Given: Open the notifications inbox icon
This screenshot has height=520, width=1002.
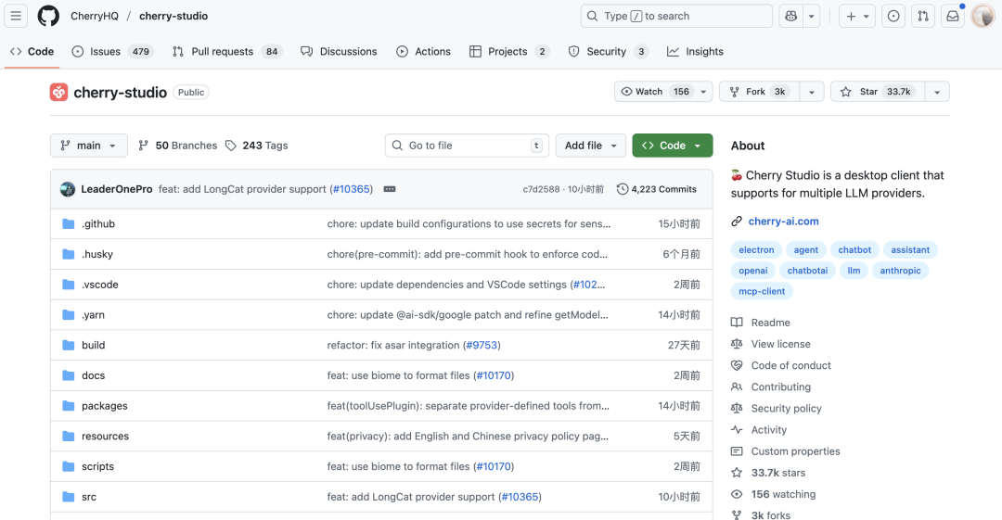Looking at the screenshot, I should click(x=953, y=16).
